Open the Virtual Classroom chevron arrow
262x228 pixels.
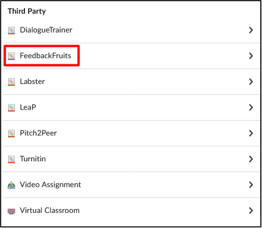point(251,211)
